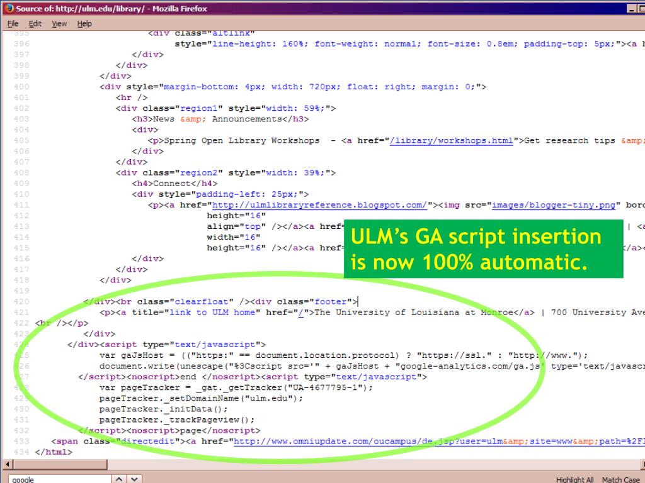Open the ulmlibraryreference.blogspot.com link
645x483 pixels.
(x=319, y=205)
